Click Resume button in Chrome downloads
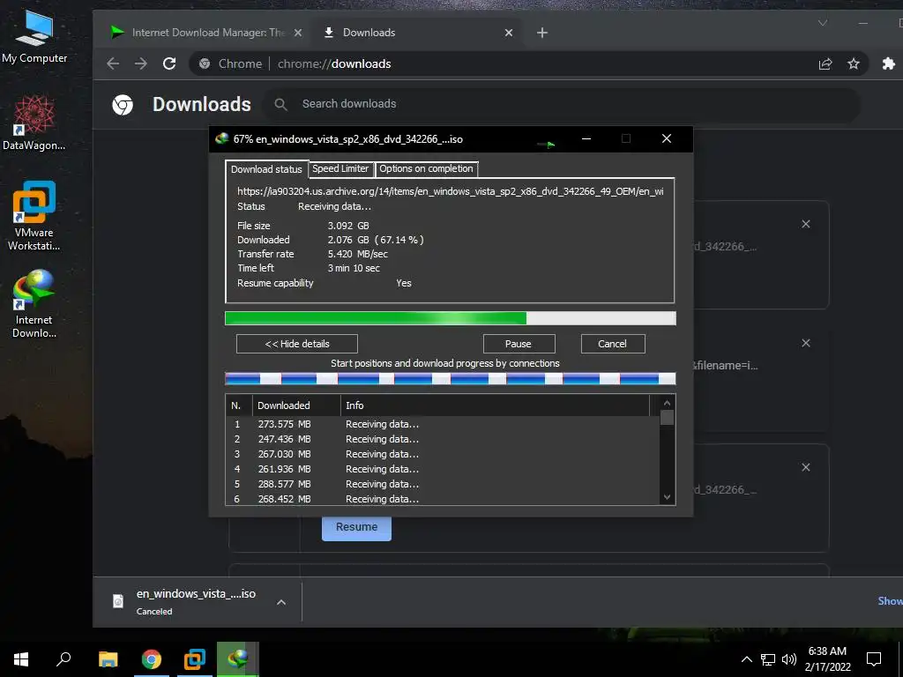 [x=356, y=527]
